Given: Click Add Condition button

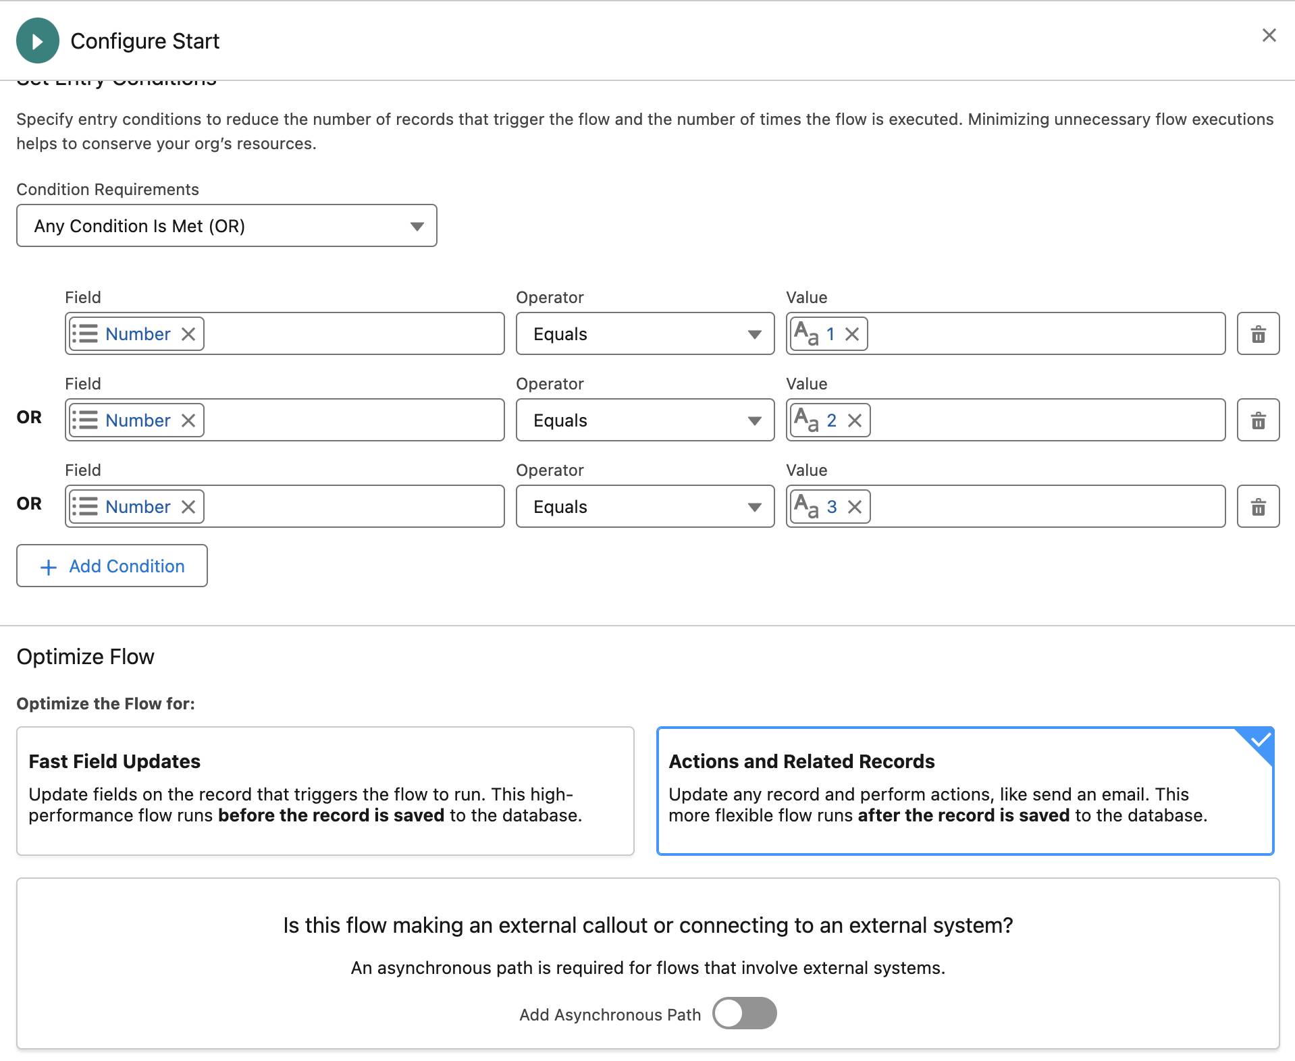Looking at the screenshot, I should pyautogui.click(x=112, y=566).
